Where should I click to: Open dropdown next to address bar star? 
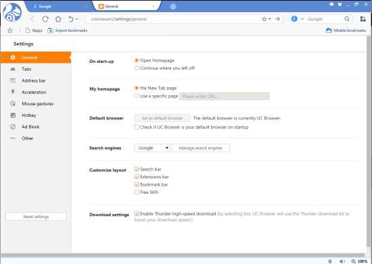270,19
